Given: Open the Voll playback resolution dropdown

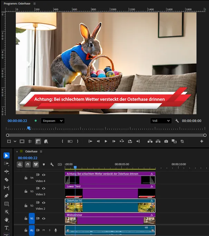Looking at the screenshot, I should coord(161,121).
